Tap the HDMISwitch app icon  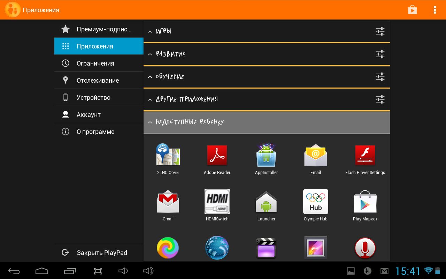click(217, 201)
